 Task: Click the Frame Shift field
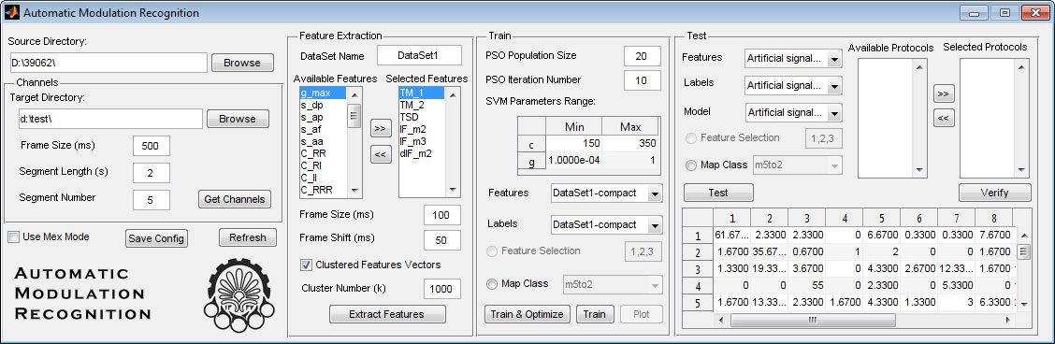tap(442, 240)
